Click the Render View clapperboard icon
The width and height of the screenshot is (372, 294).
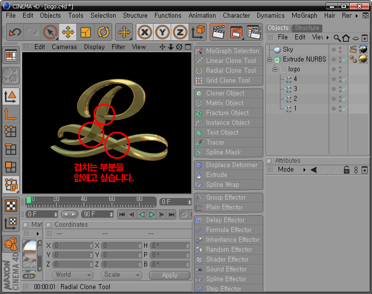pyautogui.click(x=218, y=33)
